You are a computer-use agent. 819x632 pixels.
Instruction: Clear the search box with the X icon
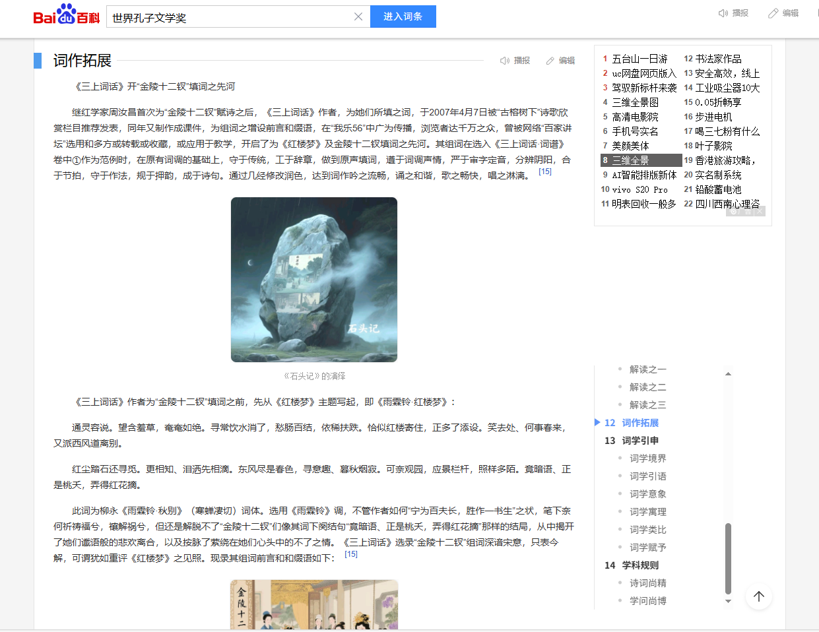[x=358, y=16]
